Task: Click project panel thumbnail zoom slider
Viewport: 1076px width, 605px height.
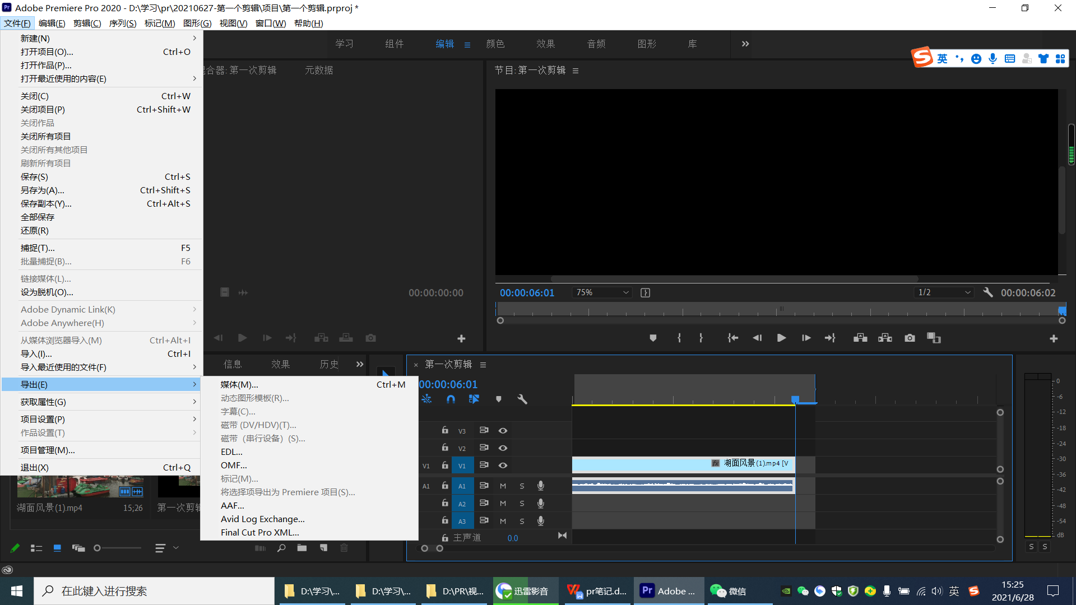Action: click(97, 548)
